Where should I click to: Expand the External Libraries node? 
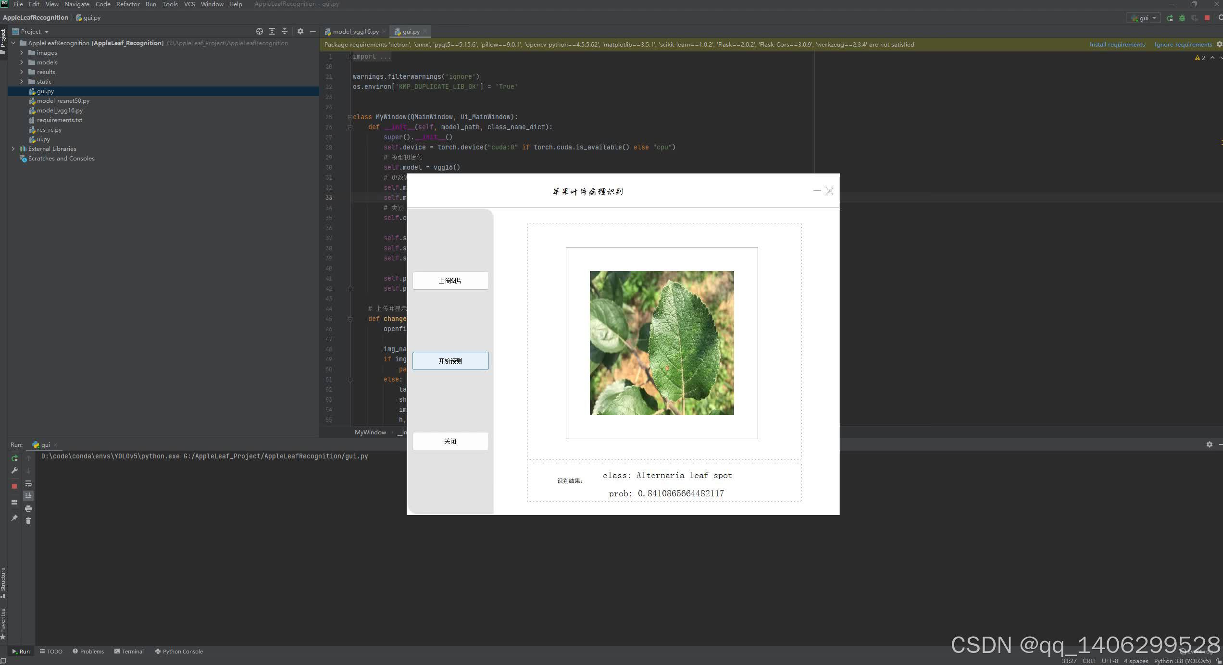point(13,149)
